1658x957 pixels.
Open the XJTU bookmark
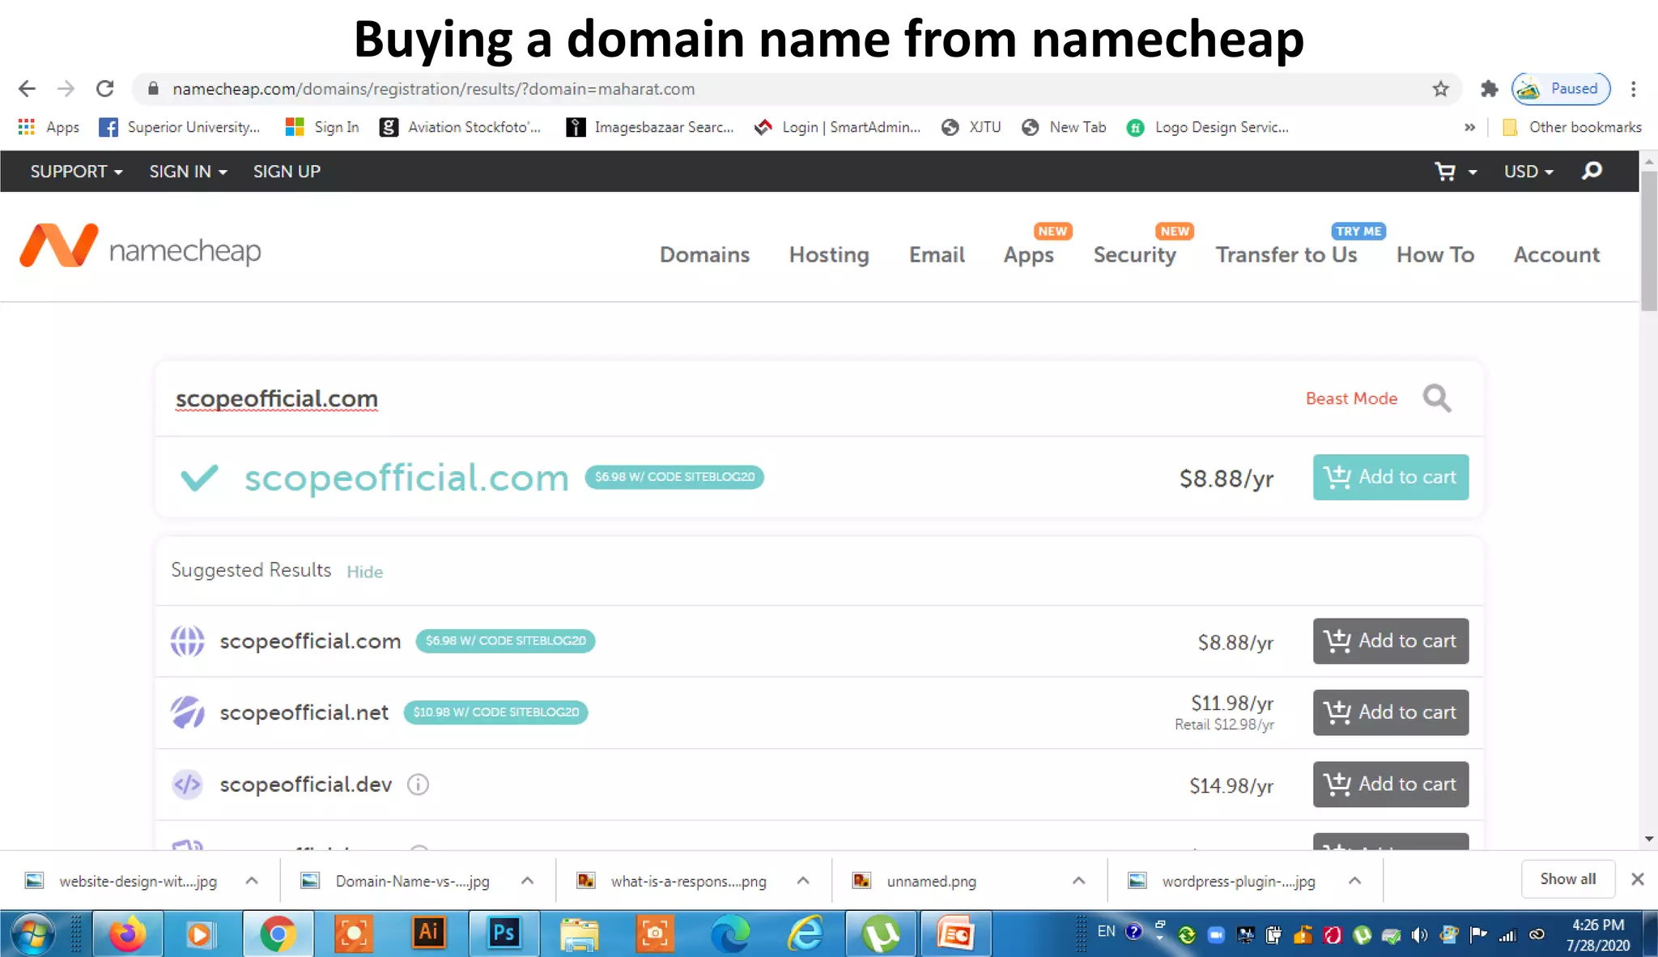point(971,127)
